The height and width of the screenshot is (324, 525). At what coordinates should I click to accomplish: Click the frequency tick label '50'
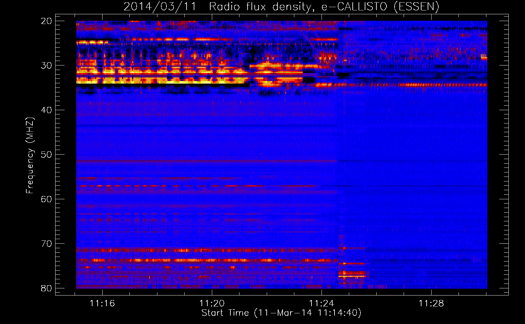(47, 155)
